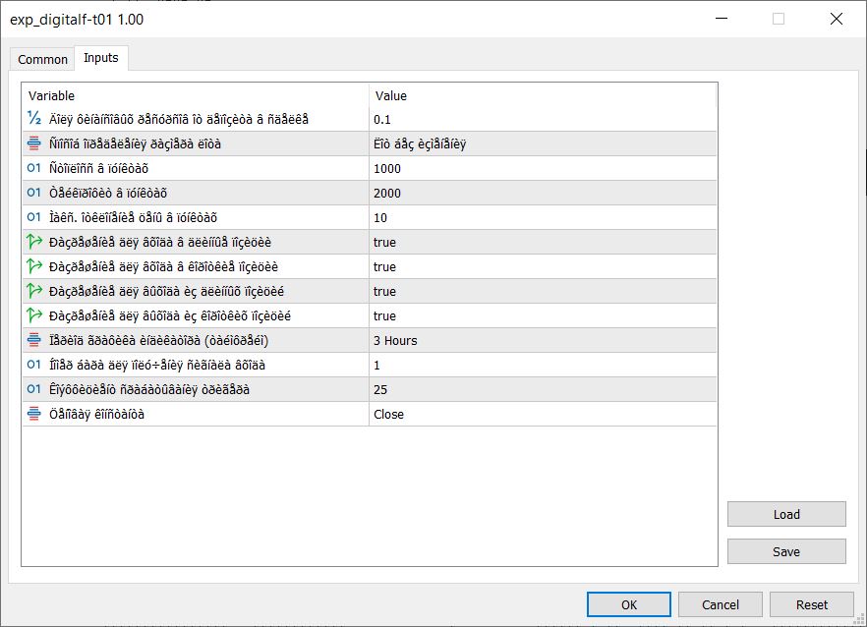Open the dropdown on the second parameter row
This screenshot has width=867, height=627.
click(x=541, y=143)
